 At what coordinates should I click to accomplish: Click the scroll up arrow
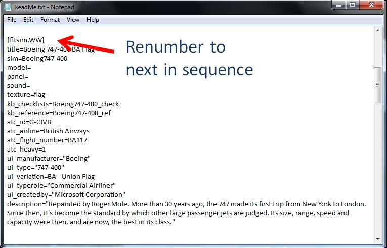[378, 30]
